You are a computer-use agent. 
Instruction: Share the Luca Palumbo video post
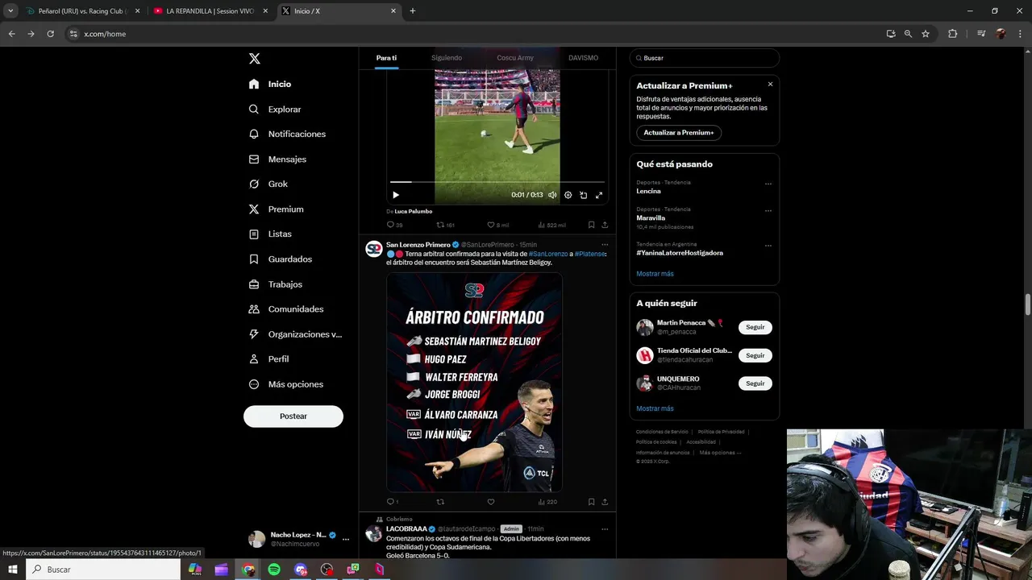(605, 225)
